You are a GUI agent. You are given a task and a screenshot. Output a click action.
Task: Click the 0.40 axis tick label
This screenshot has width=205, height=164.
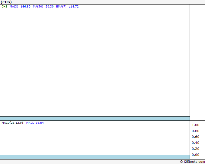[x=195, y=143]
